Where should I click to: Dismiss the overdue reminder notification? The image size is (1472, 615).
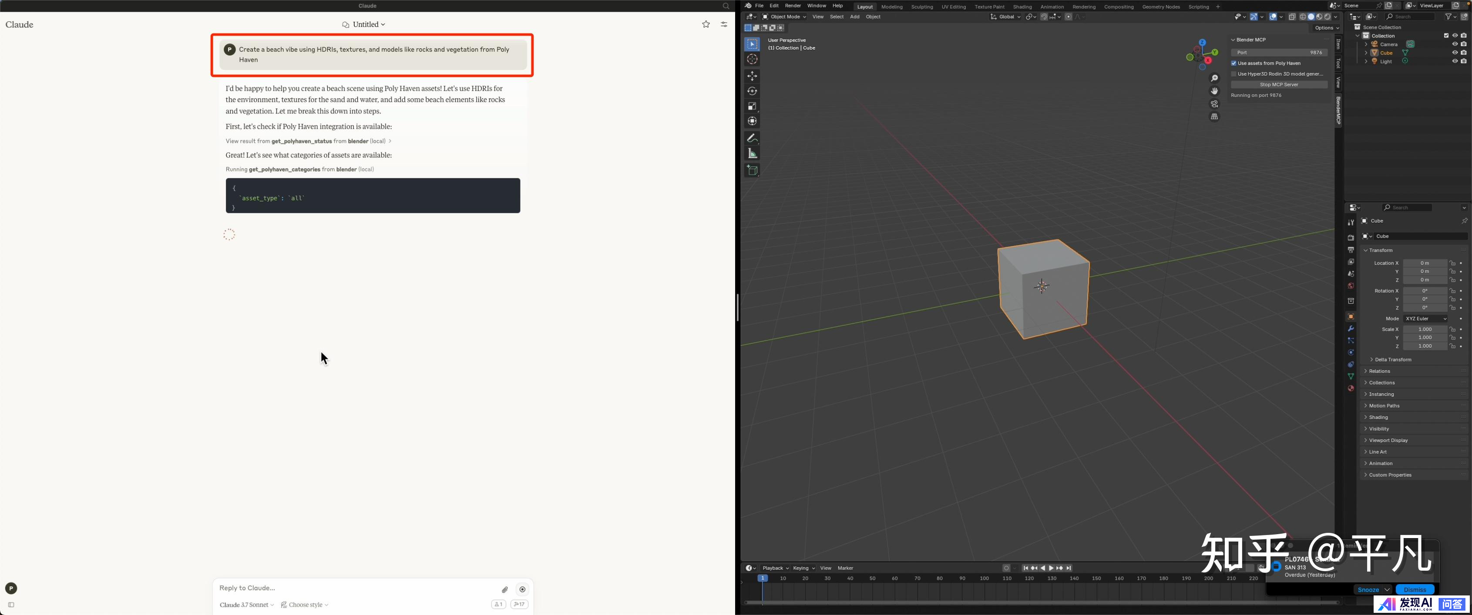tap(1414, 589)
